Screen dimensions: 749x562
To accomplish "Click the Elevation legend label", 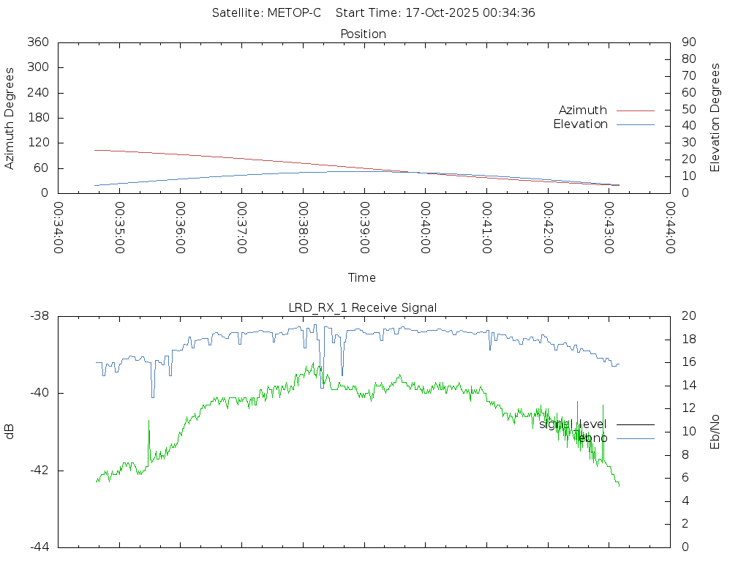I will [580, 124].
